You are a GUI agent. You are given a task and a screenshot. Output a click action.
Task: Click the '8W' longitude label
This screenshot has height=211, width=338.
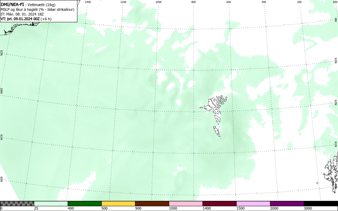pyautogui.click(x=194, y=2)
